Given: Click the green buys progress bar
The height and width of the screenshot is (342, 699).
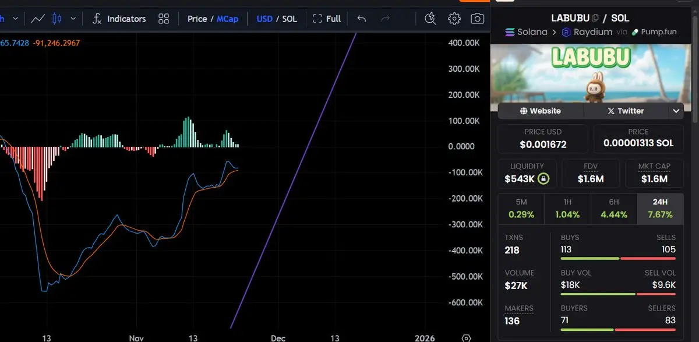Looking at the screenshot, I should tap(589, 258).
